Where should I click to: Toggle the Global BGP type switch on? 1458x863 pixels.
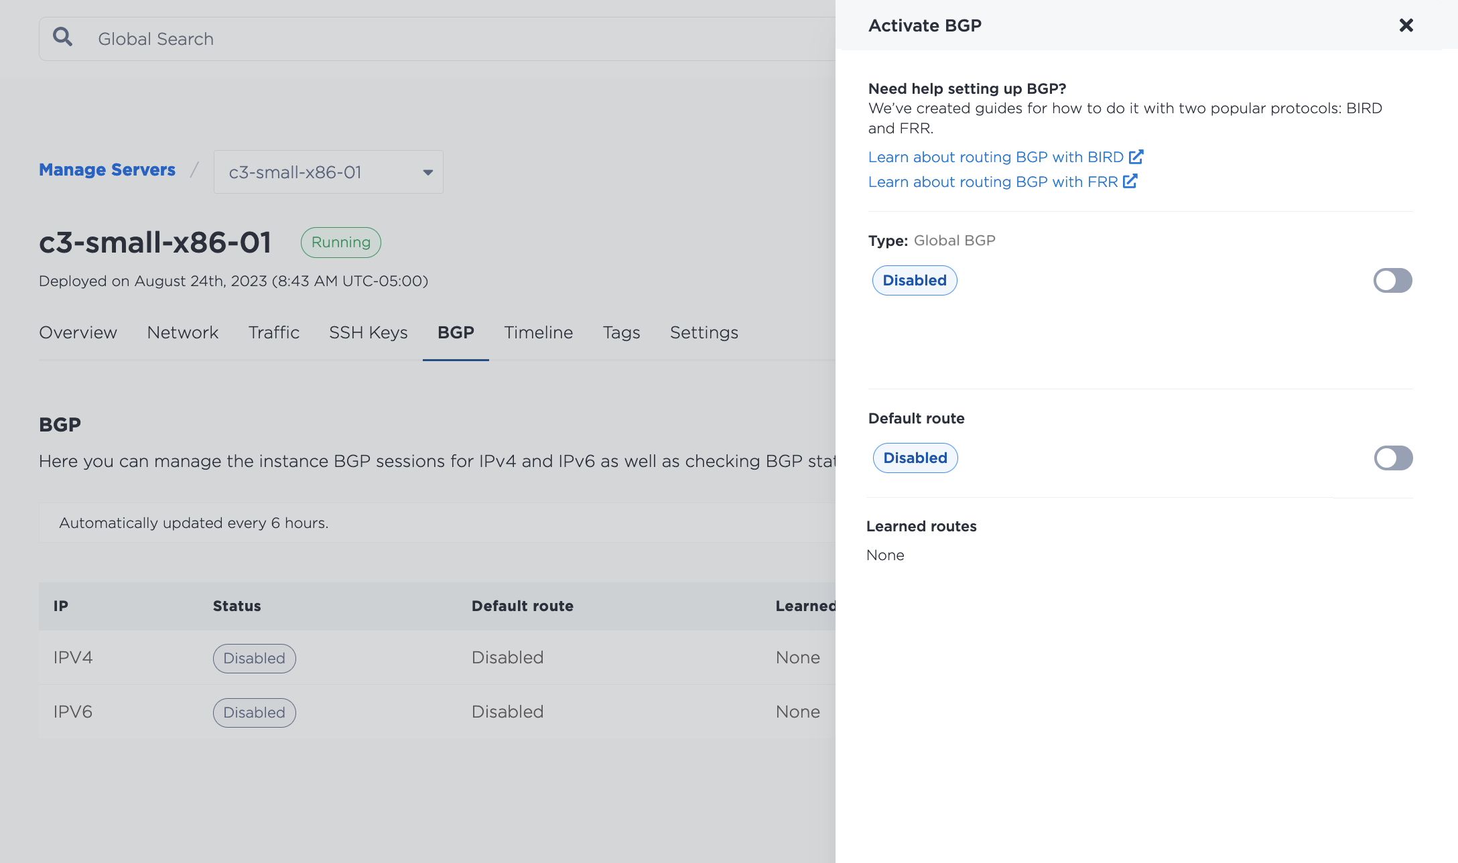(x=1393, y=280)
